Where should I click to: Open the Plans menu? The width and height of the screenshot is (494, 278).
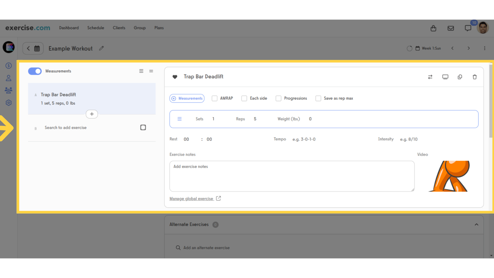point(159,28)
